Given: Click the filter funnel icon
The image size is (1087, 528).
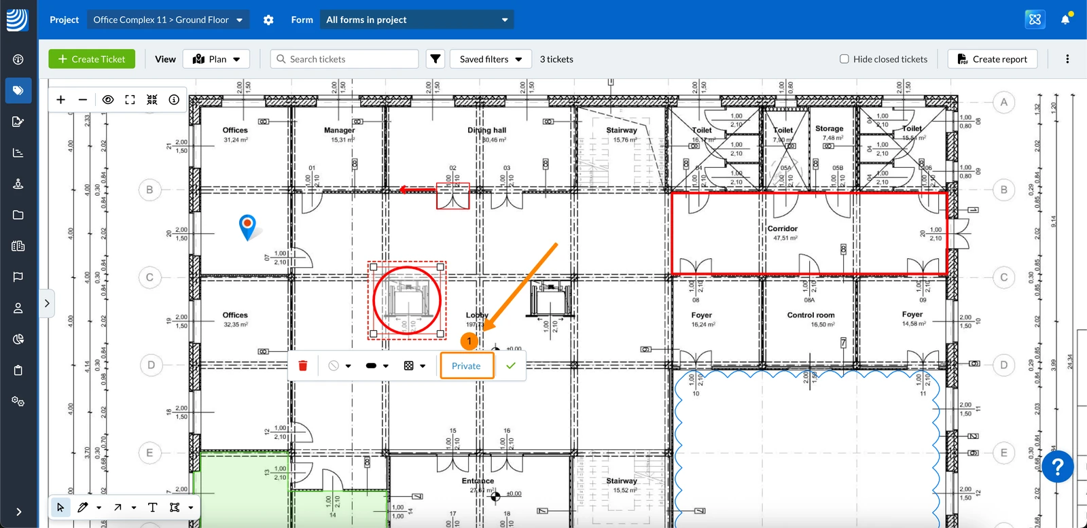Looking at the screenshot, I should coord(435,59).
